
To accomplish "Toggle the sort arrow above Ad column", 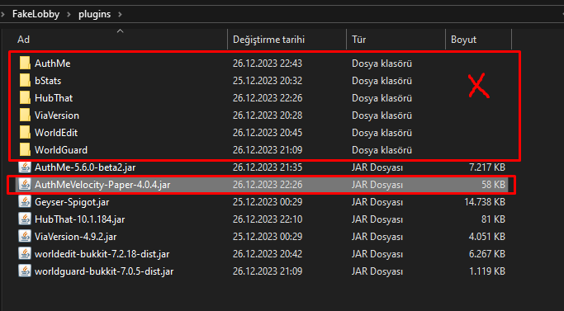I will pos(120,31).
